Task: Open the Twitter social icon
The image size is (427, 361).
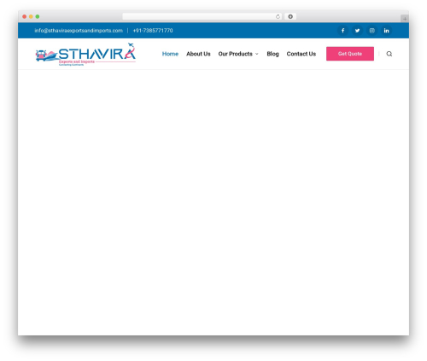Action: [357, 31]
